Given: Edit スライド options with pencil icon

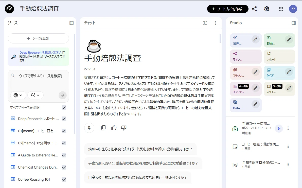Looking at the screenshot, I should click(289, 88).
